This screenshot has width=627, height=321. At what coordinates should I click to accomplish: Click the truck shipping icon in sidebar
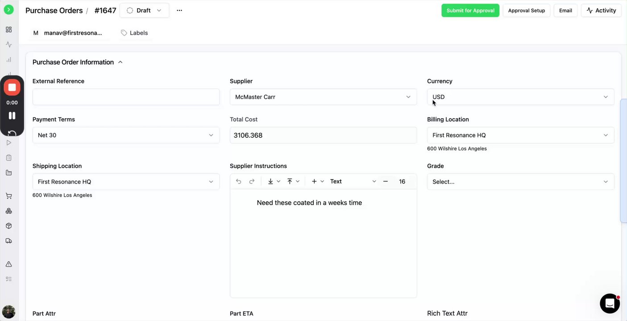click(x=8, y=241)
